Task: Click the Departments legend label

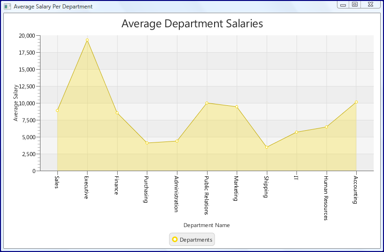Action: 196,240
